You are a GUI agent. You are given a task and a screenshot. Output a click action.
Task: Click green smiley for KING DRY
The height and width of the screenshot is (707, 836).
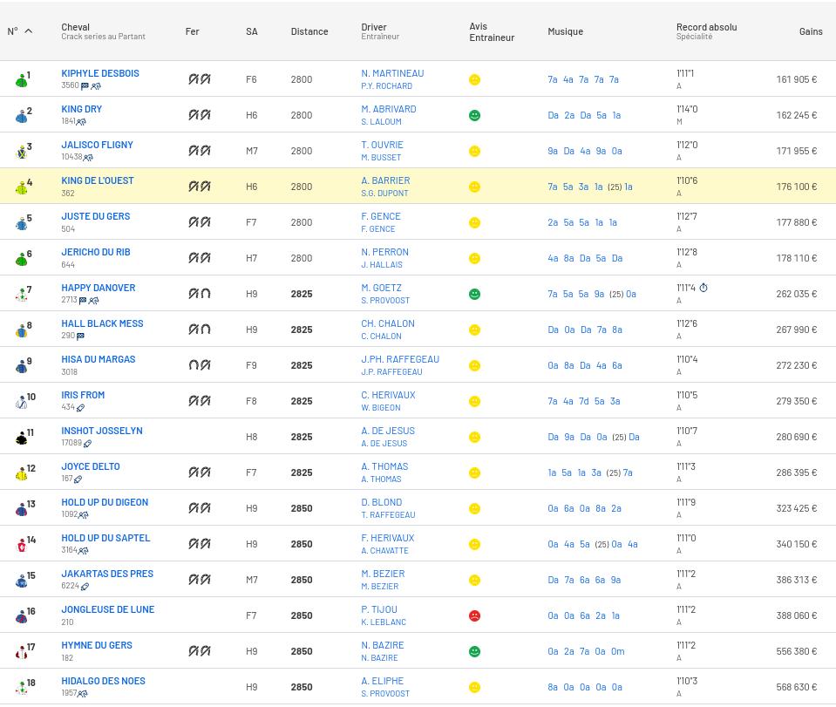[x=474, y=115]
